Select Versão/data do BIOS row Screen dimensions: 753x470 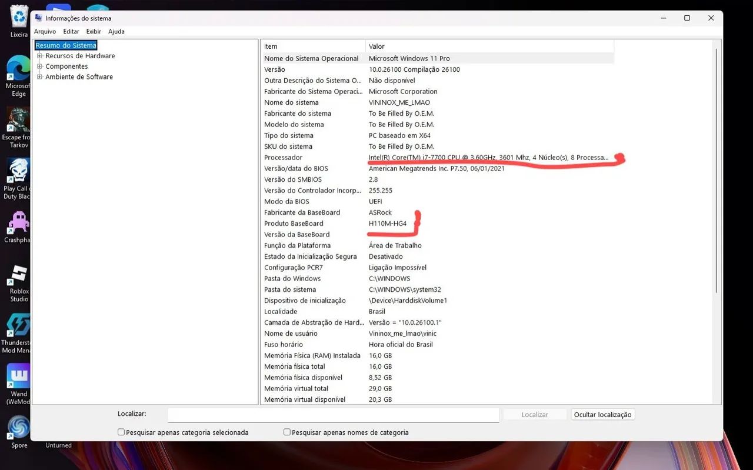(x=438, y=168)
